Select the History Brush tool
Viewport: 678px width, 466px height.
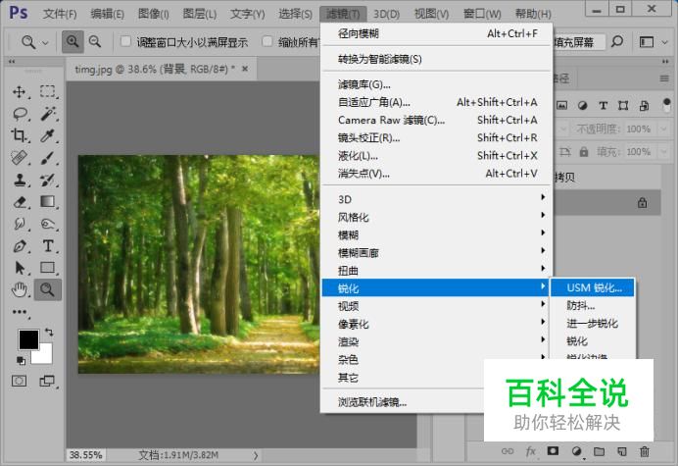pyautogui.click(x=48, y=180)
